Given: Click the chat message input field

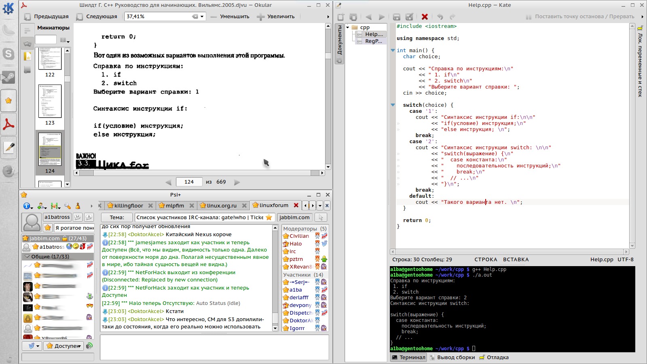Looking at the screenshot, I should point(214,347).
